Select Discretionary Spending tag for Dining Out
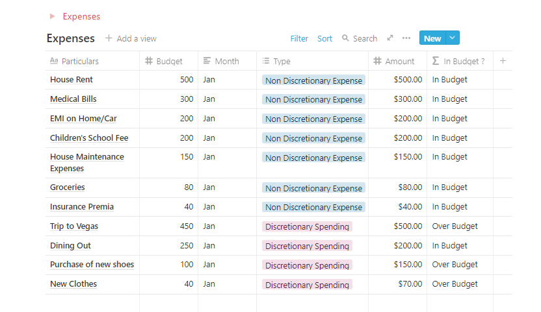Image resolution: width=541 pixels, height=312 pixels. (x=307, y=246)
